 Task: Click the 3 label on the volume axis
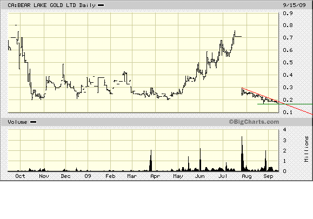(x=285, y=140)
